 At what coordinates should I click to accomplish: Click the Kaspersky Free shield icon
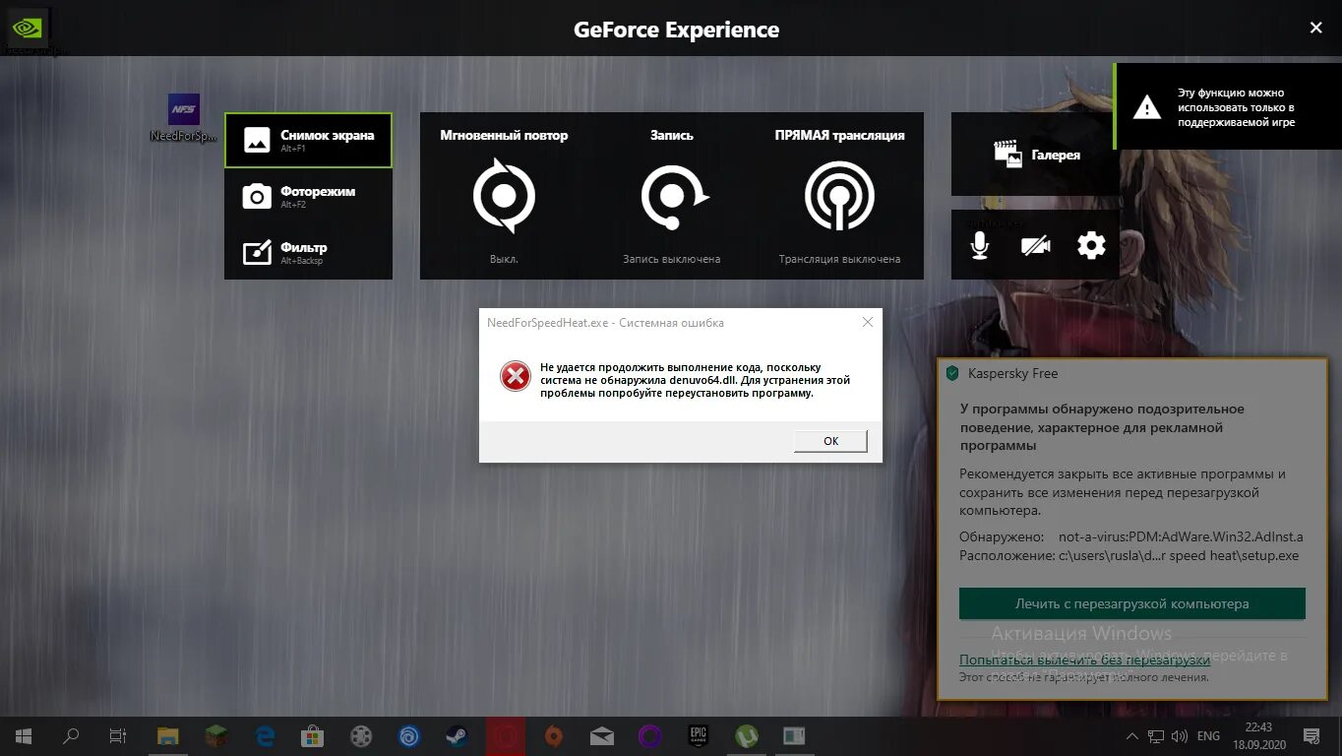(951, 373)
